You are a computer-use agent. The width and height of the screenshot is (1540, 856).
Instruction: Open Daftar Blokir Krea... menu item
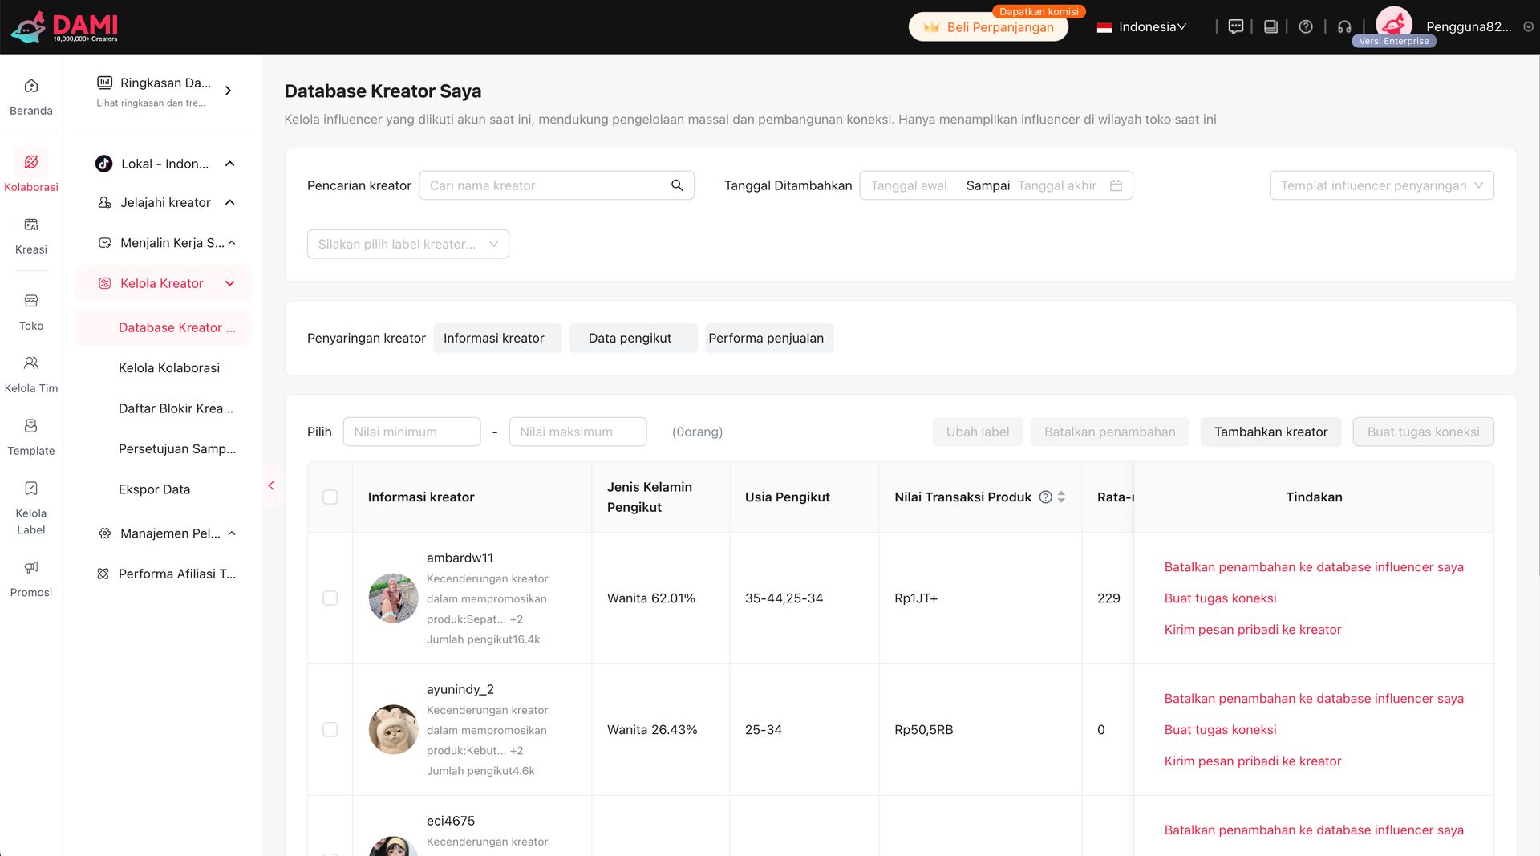click(x=176, y=408)
